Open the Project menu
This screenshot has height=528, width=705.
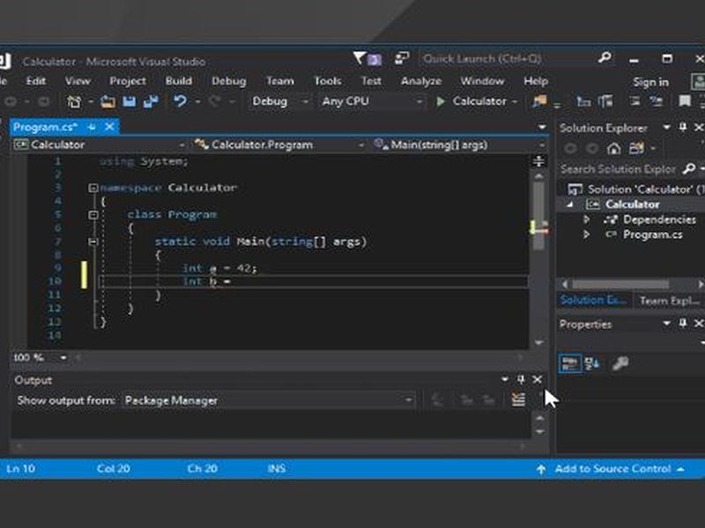tap(128, 81)
